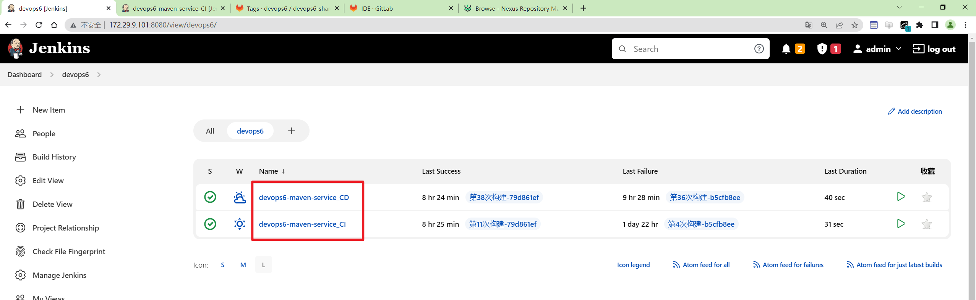Switch to devops6-maven-service_CI browser tab

pos(173,8)
